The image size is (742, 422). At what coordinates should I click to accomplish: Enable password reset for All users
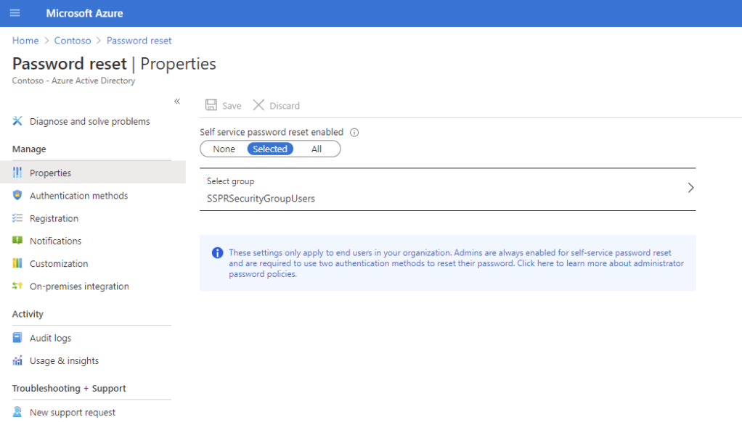tap(317, 149)
